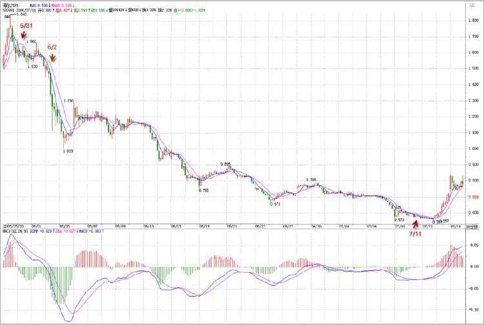The width and height of the screenshot is (484, 325).
Task: Click the 1.840 peak price label
Action: coord(22,15)
